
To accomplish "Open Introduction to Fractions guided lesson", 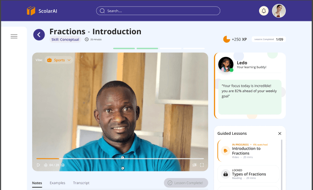I will pyautogui.click(x=248, y=151).
